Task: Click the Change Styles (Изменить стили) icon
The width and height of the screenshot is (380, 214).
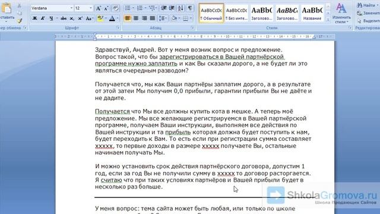Action: (341, 13)
